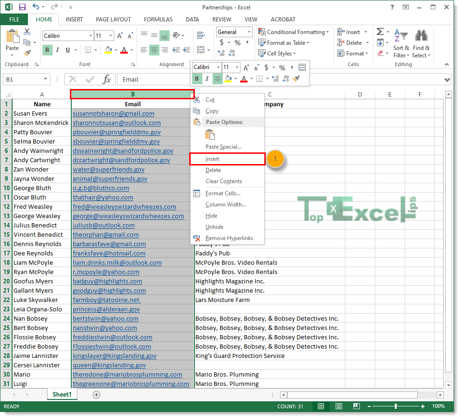
Task: Toggle Italic in the ribbon Font group
Action: coord(58,50)
